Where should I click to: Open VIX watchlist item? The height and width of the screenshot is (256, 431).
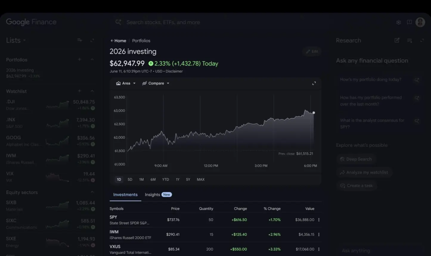50,177
